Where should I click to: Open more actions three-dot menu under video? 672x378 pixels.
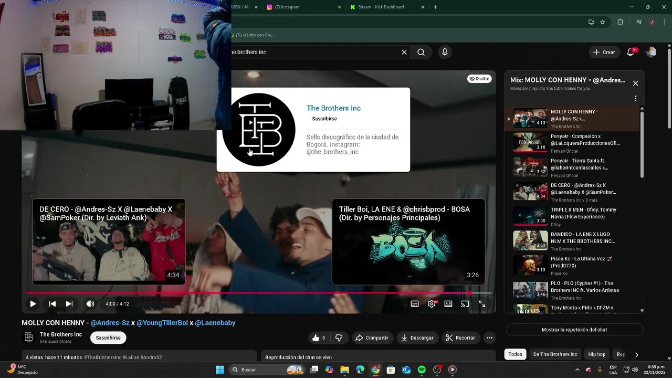pyautogui.click(x=489, y=338)
